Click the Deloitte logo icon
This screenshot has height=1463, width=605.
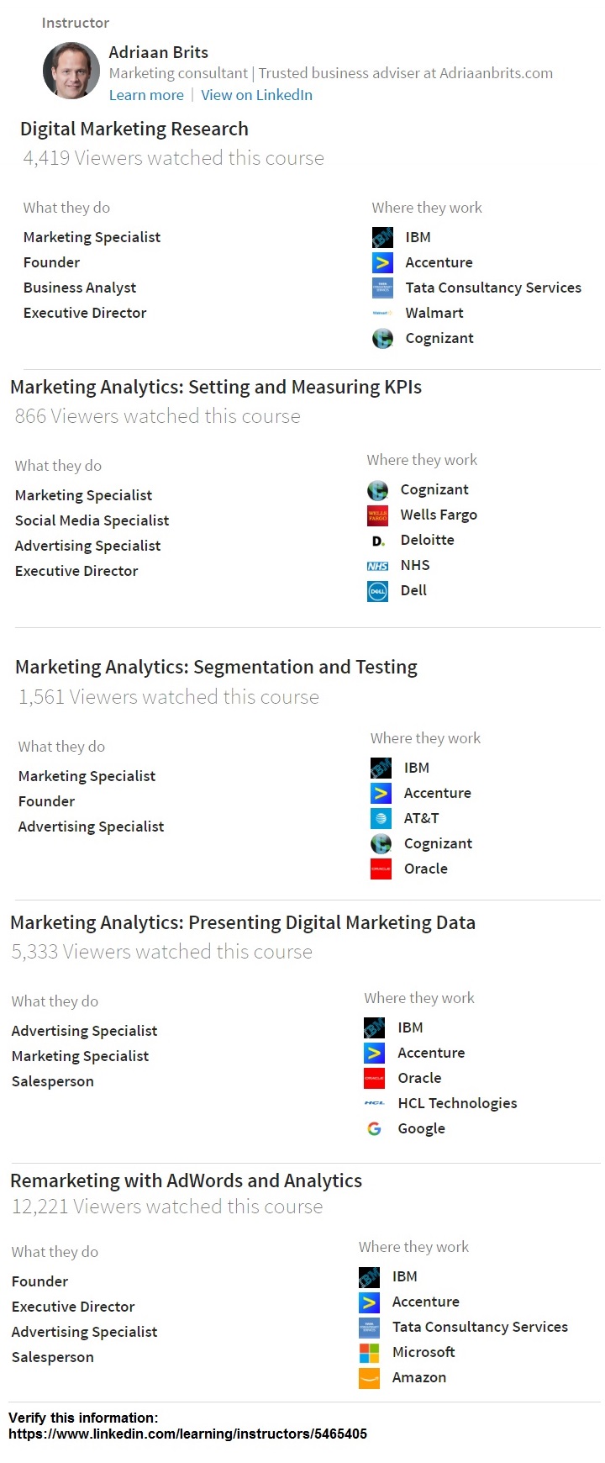pyautogui.click(x=378, y=540)
